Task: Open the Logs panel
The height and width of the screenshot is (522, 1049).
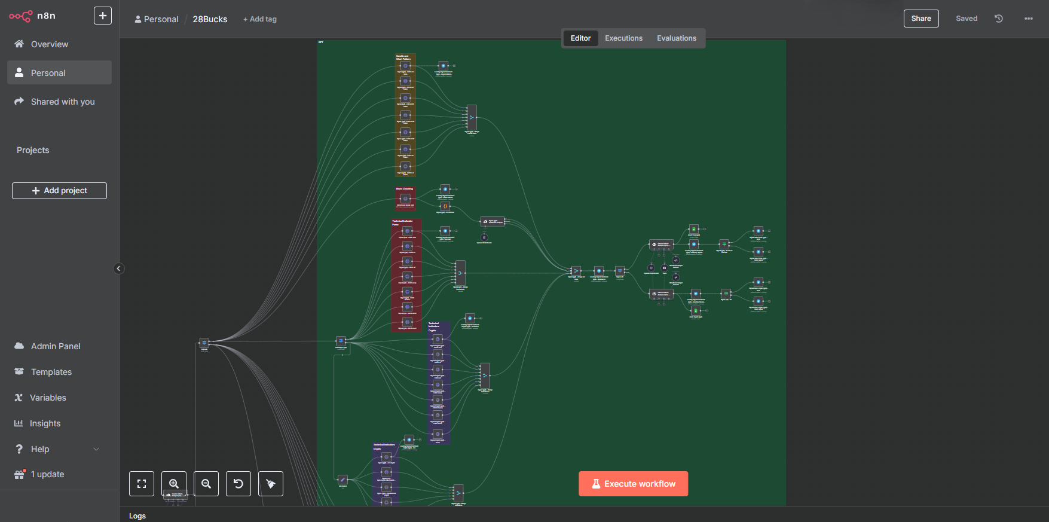Action: [137, 515]
